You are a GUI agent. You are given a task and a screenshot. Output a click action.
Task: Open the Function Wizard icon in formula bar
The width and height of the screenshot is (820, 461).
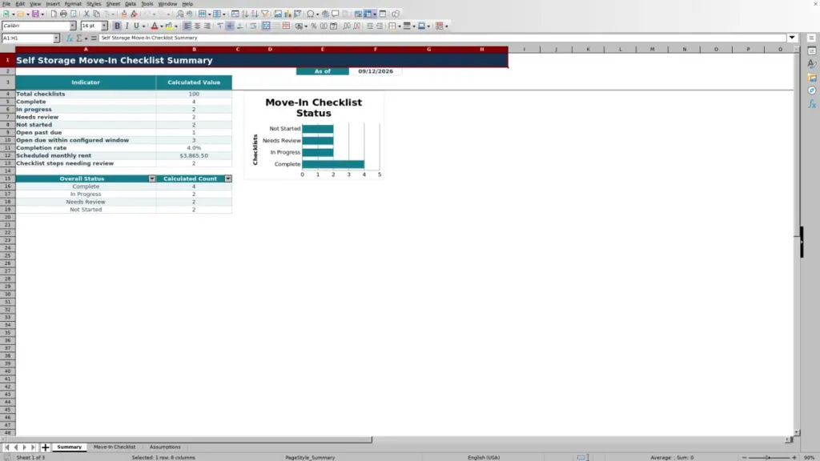[70, 38]
